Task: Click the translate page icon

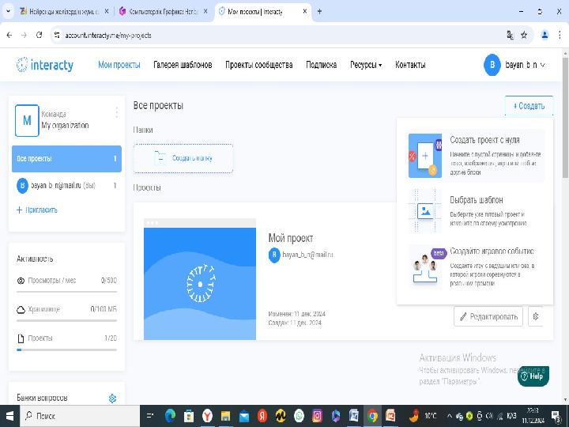Action: click(510, 35)
